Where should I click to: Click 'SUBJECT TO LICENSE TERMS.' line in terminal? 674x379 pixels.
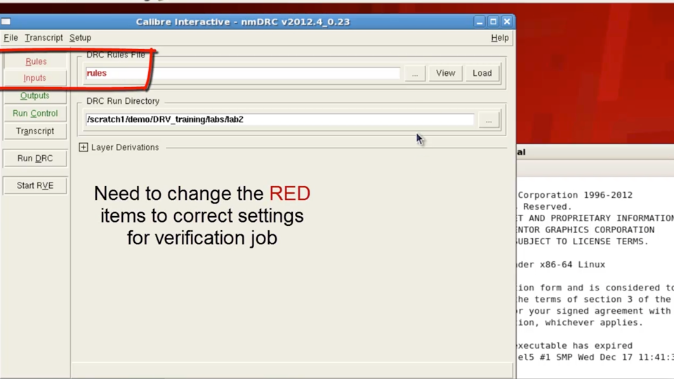click(583, 241)
